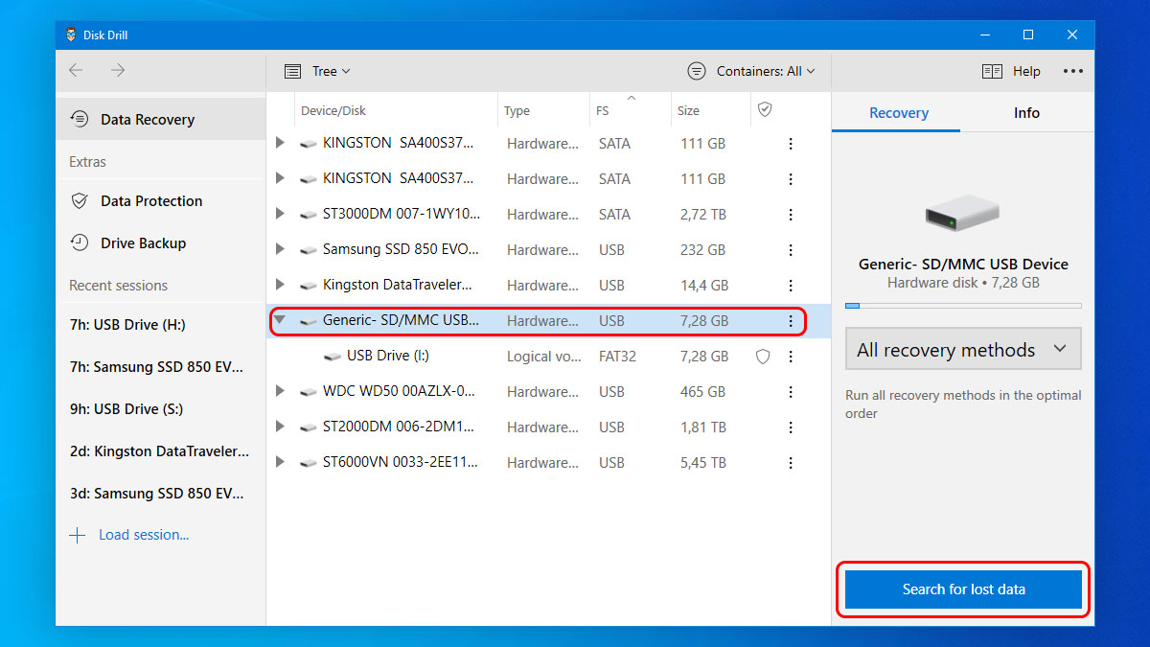Viewport: 1150px width, 647px height.
Task: Click the Search for lost data button
Action: [x=963, y=589]
